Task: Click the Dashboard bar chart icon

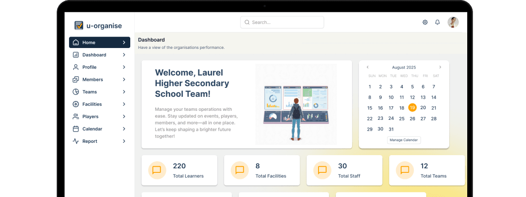Action: 76,55
